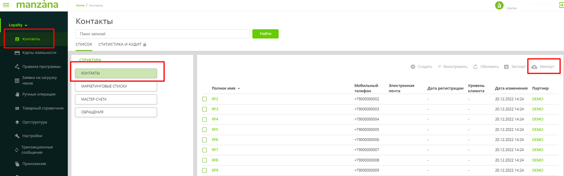
Task: Check the box next to RF8
Action: (x=204, y=160)
